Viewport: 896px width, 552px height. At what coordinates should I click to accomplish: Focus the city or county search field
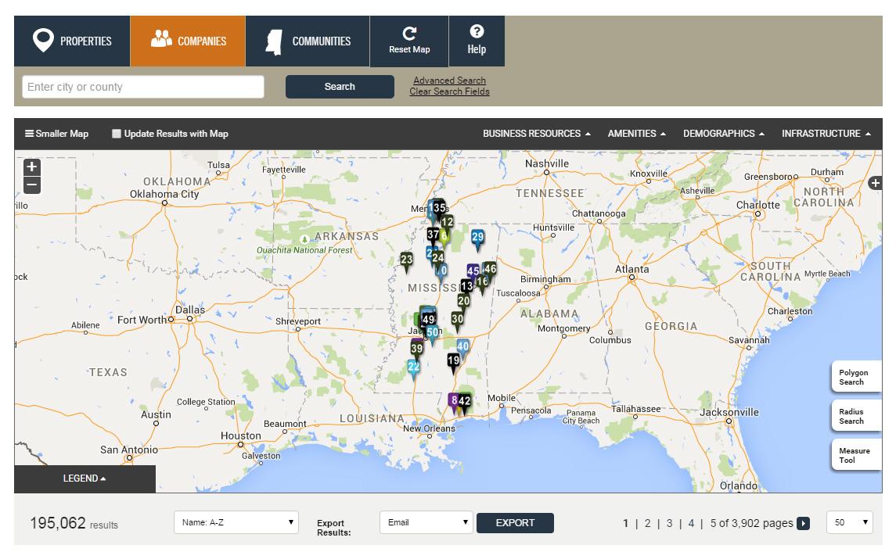tap(143, 87)
